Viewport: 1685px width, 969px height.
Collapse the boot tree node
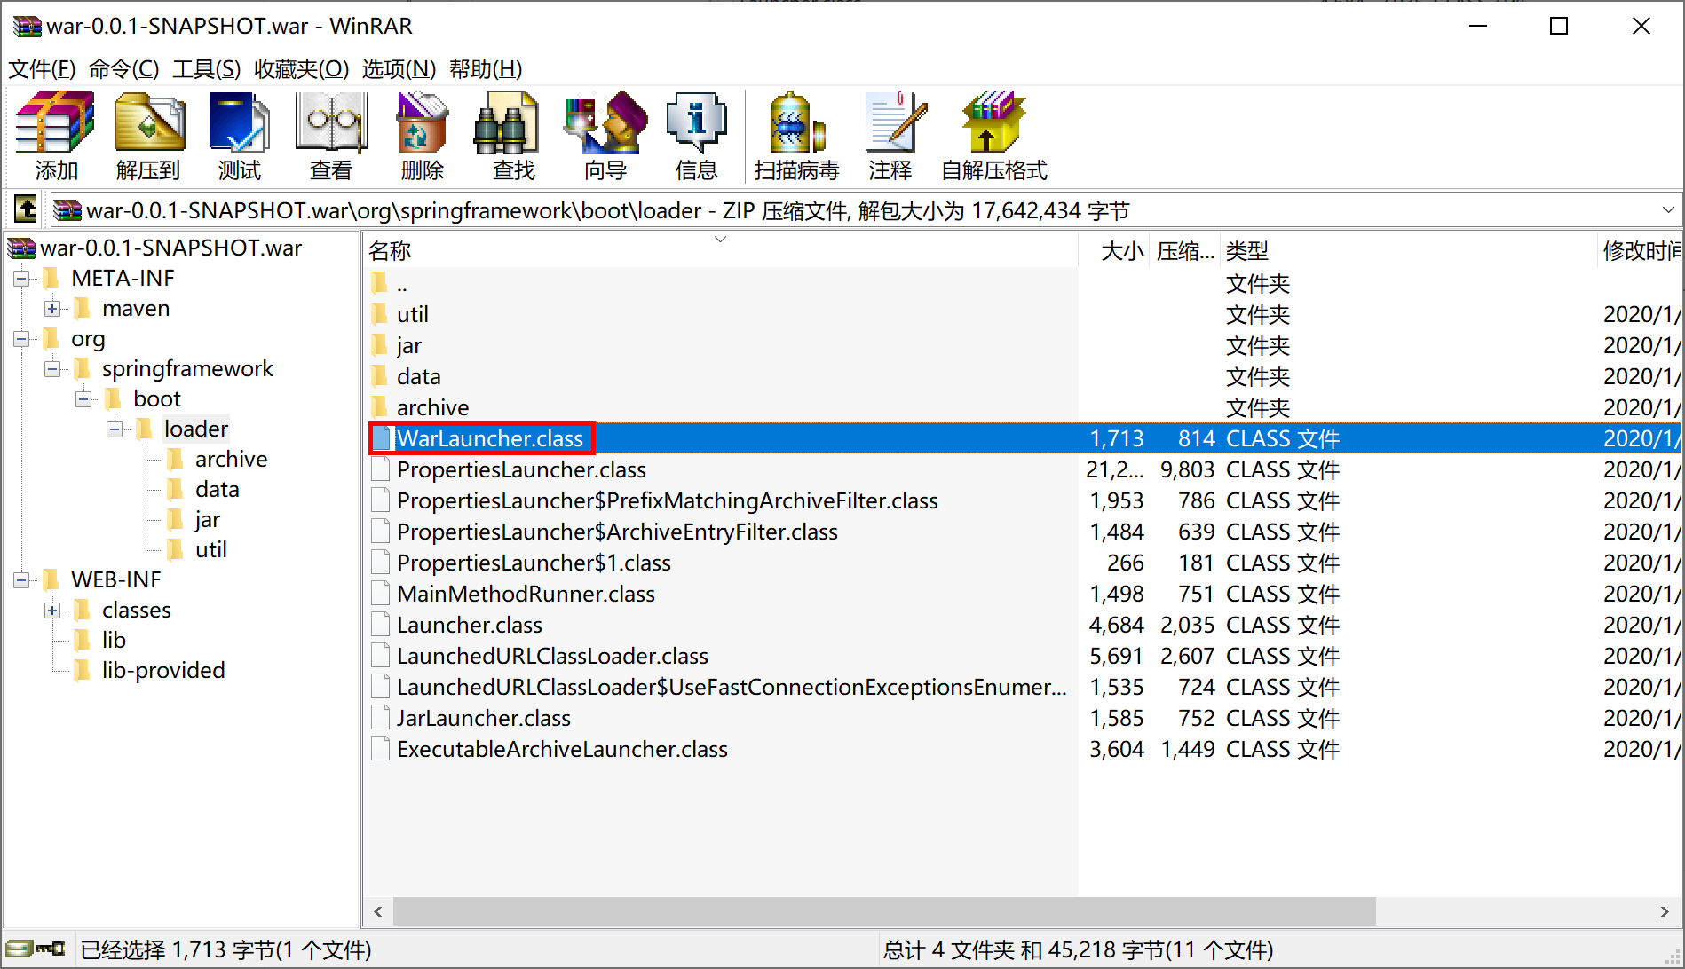tap(83, 399)
